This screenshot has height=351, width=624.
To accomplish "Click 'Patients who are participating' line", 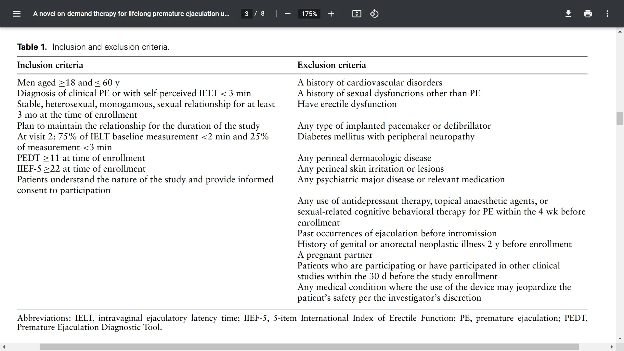I will (429, 266).
